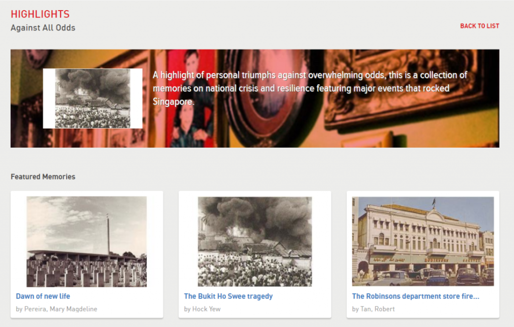Click the painted portrait in the banner background
The width and height of the screenshot is (514, 327).
191,100
